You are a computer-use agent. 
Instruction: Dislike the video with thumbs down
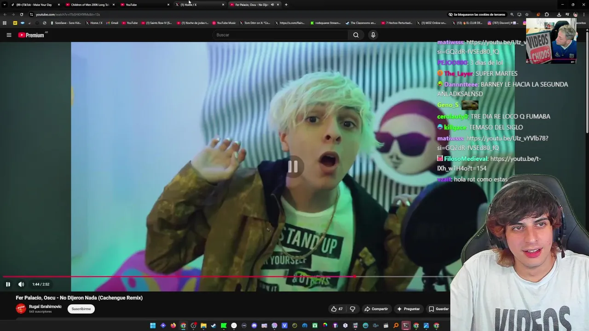352,309
